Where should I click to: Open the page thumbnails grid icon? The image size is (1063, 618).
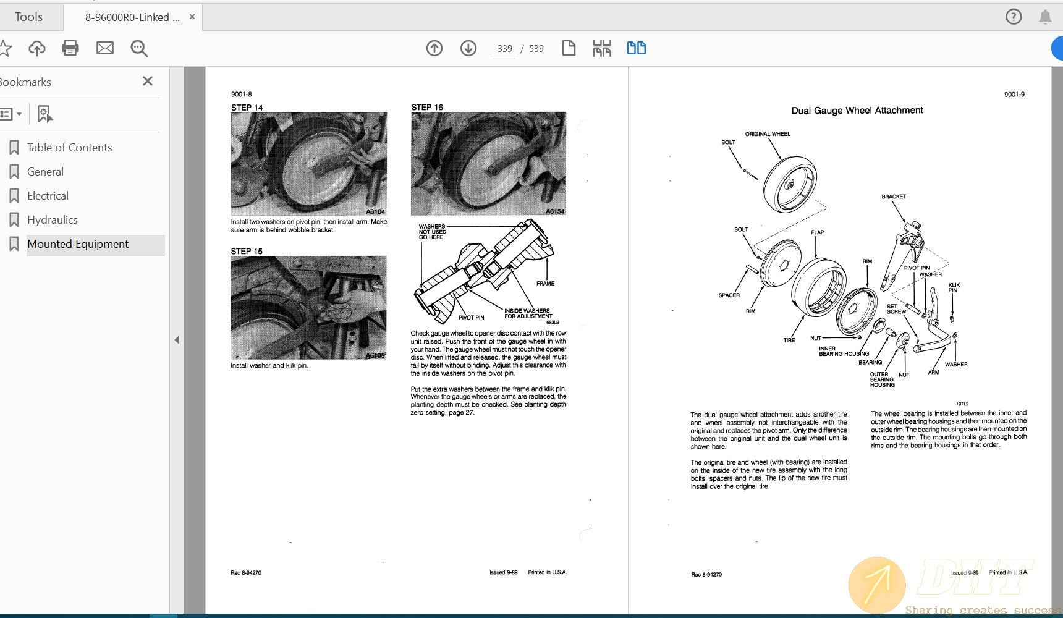[602, 48]
